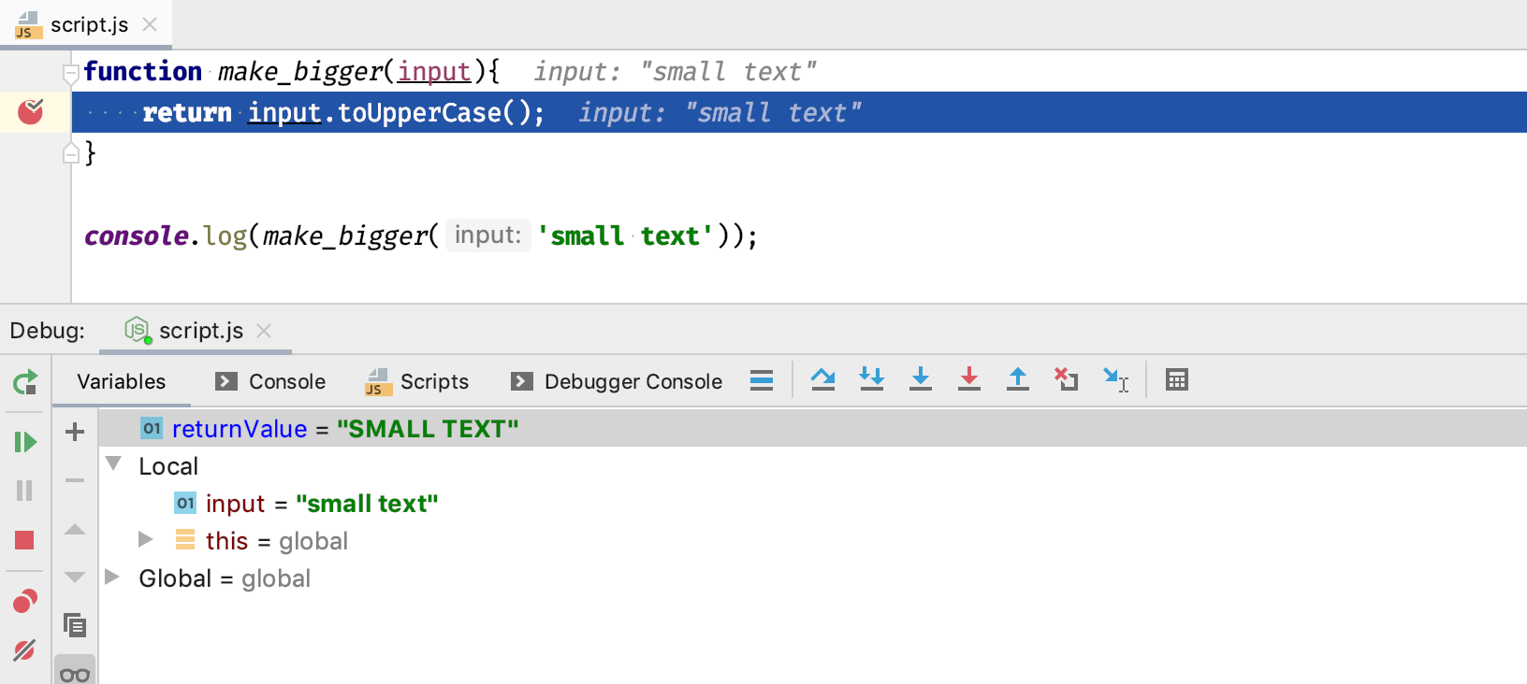Screen dimensions: 1527x684
Task: Toggle the breakpoint on the return line
Action: (31, 112)
